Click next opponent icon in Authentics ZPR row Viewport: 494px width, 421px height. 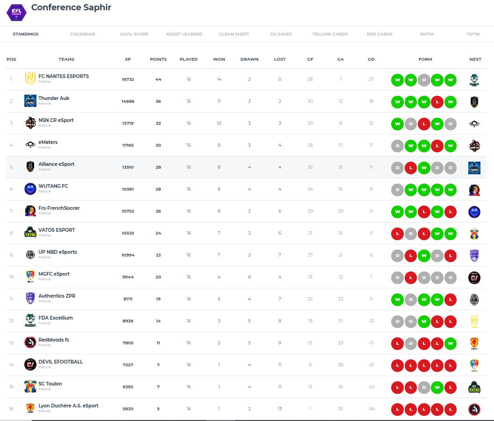[474, 300]
